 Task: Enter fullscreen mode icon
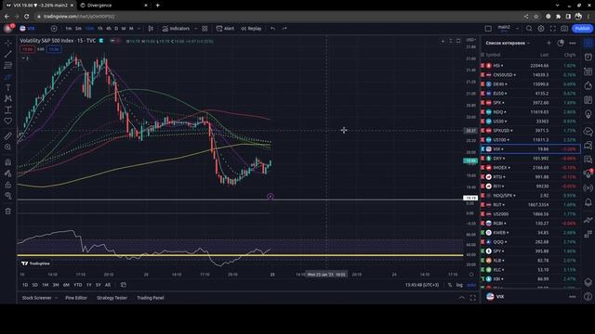[x=553, y=29]
